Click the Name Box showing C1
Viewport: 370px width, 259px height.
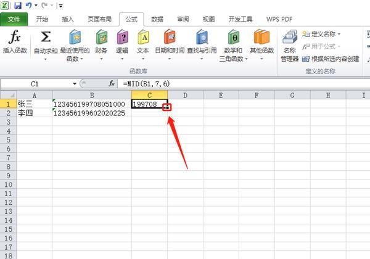coord(35,84)
